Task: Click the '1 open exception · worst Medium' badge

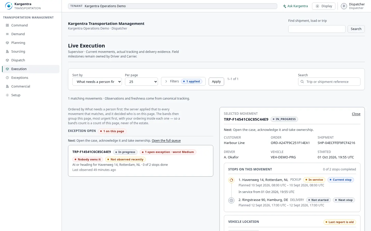Action: pos(168,152)
